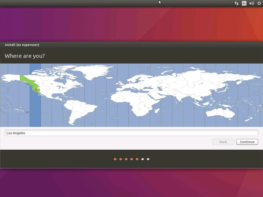The height and width of the screenshot is (197, 263).
Task: Click the red location pin on the map
Action: click(36, 90)
